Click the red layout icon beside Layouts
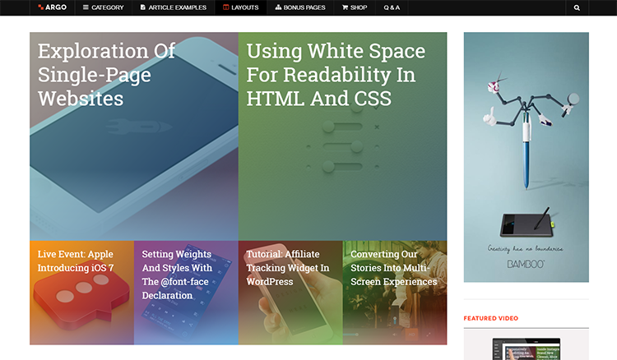This screenshot has height=360, width=617. tap(226, 7)
